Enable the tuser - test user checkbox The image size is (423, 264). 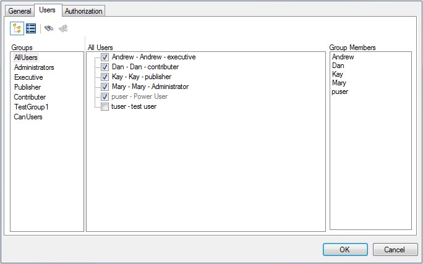(x=105, y=107)
